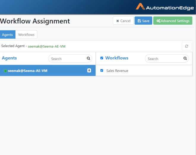
Task: Open Advanced Settings
Action: pyautogui.click(x=173, y=20)
